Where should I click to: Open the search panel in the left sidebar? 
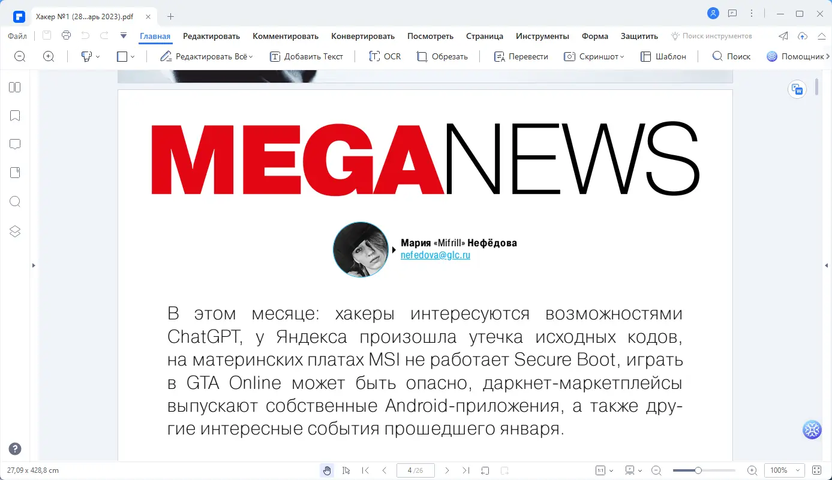pos(14,201)
